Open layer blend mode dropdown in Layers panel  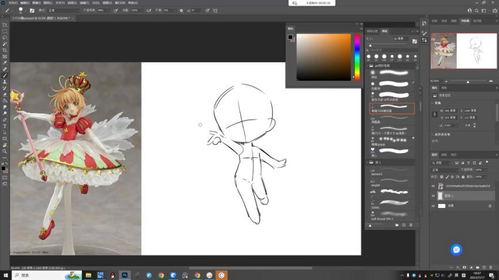tap(444, 170)
